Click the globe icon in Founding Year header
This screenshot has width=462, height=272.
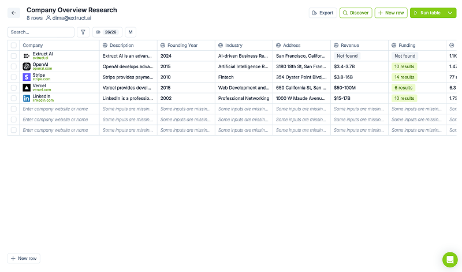tap(163, 46)
